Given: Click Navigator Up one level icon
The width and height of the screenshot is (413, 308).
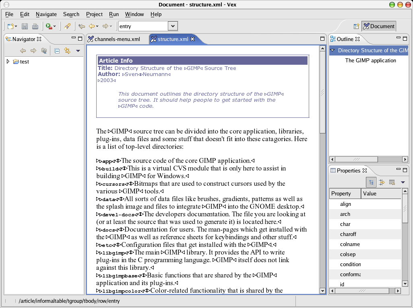Looking at the screenshot, I should point(44,51).
